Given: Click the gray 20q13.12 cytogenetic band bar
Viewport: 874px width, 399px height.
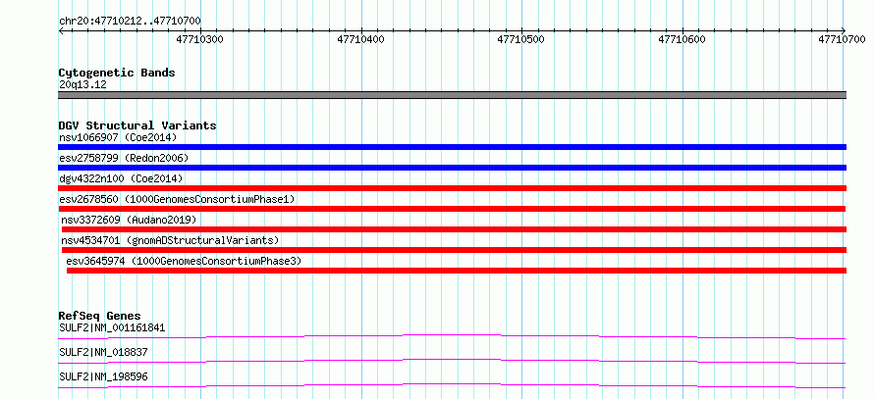Looking at the screenshot, I should coord(452,95).
